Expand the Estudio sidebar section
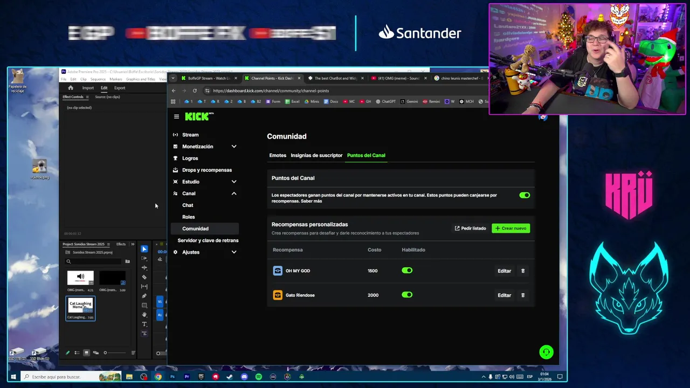 click(234, 182)
